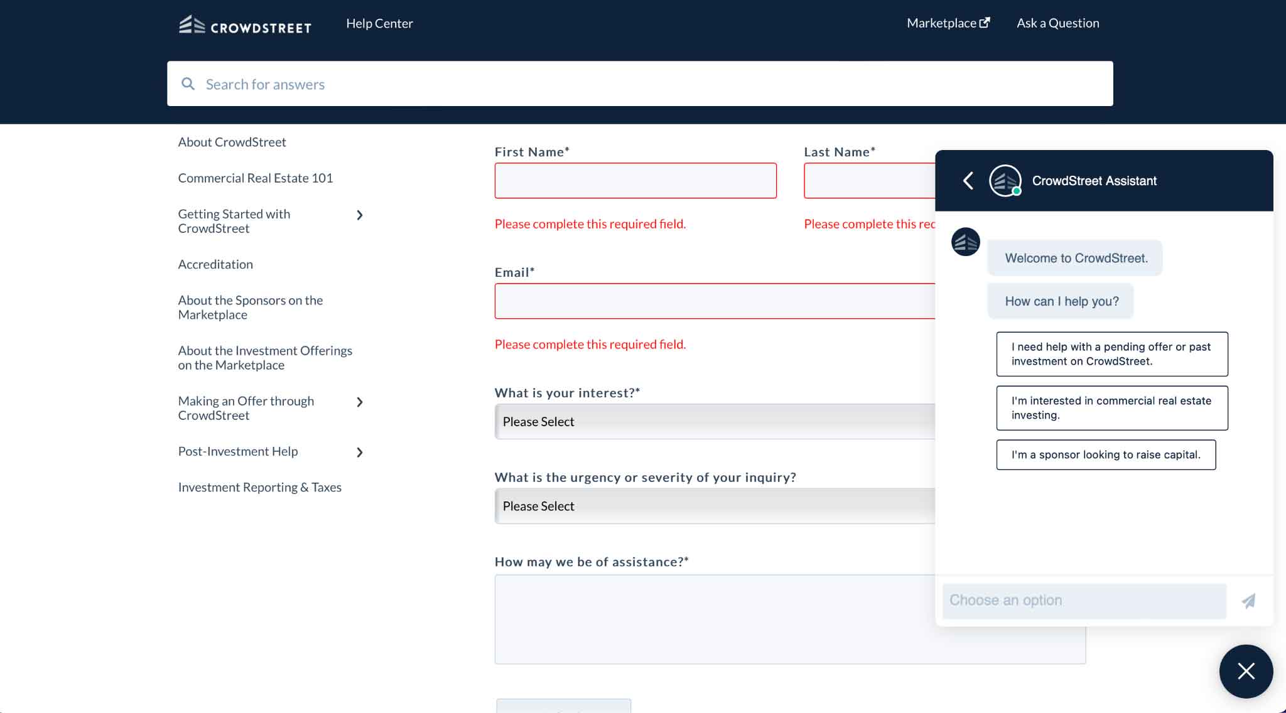Screen dimensions: 1286x713
Task: Click the CrowdStreet Assistant title text
Action: click(1094, 181)
